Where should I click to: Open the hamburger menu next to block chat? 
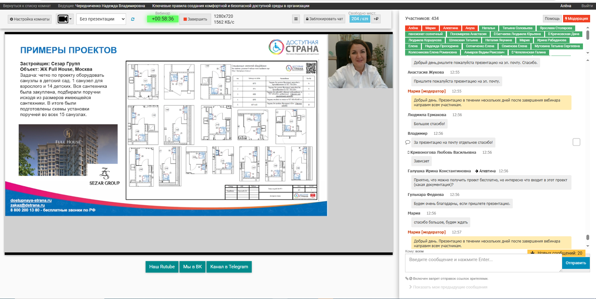tap(296, 19)
